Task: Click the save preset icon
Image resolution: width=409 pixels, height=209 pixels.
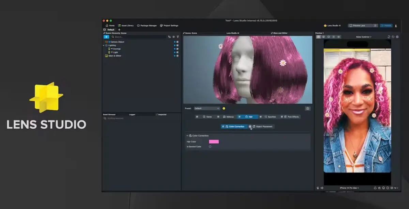Action: (x=308, y=109)
